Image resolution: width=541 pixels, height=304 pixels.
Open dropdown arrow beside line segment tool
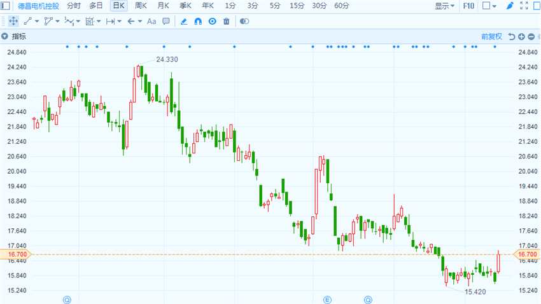[x=37, y=22]
